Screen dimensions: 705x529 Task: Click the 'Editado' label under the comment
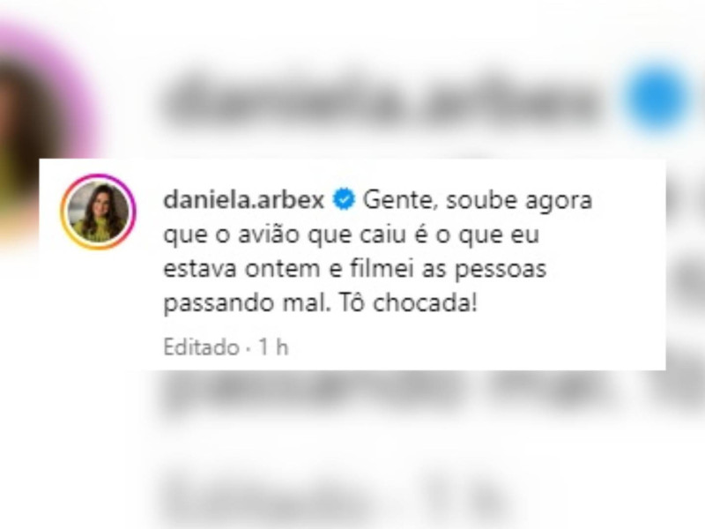[x=201, y=347]
